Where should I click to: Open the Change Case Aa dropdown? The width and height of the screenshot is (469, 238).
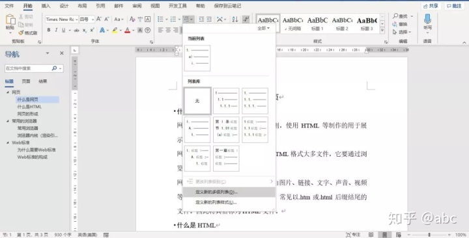(119, 19)
